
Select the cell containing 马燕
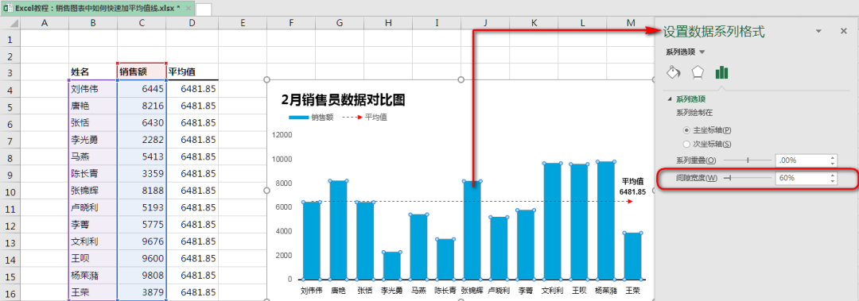[x=92, y=156]
